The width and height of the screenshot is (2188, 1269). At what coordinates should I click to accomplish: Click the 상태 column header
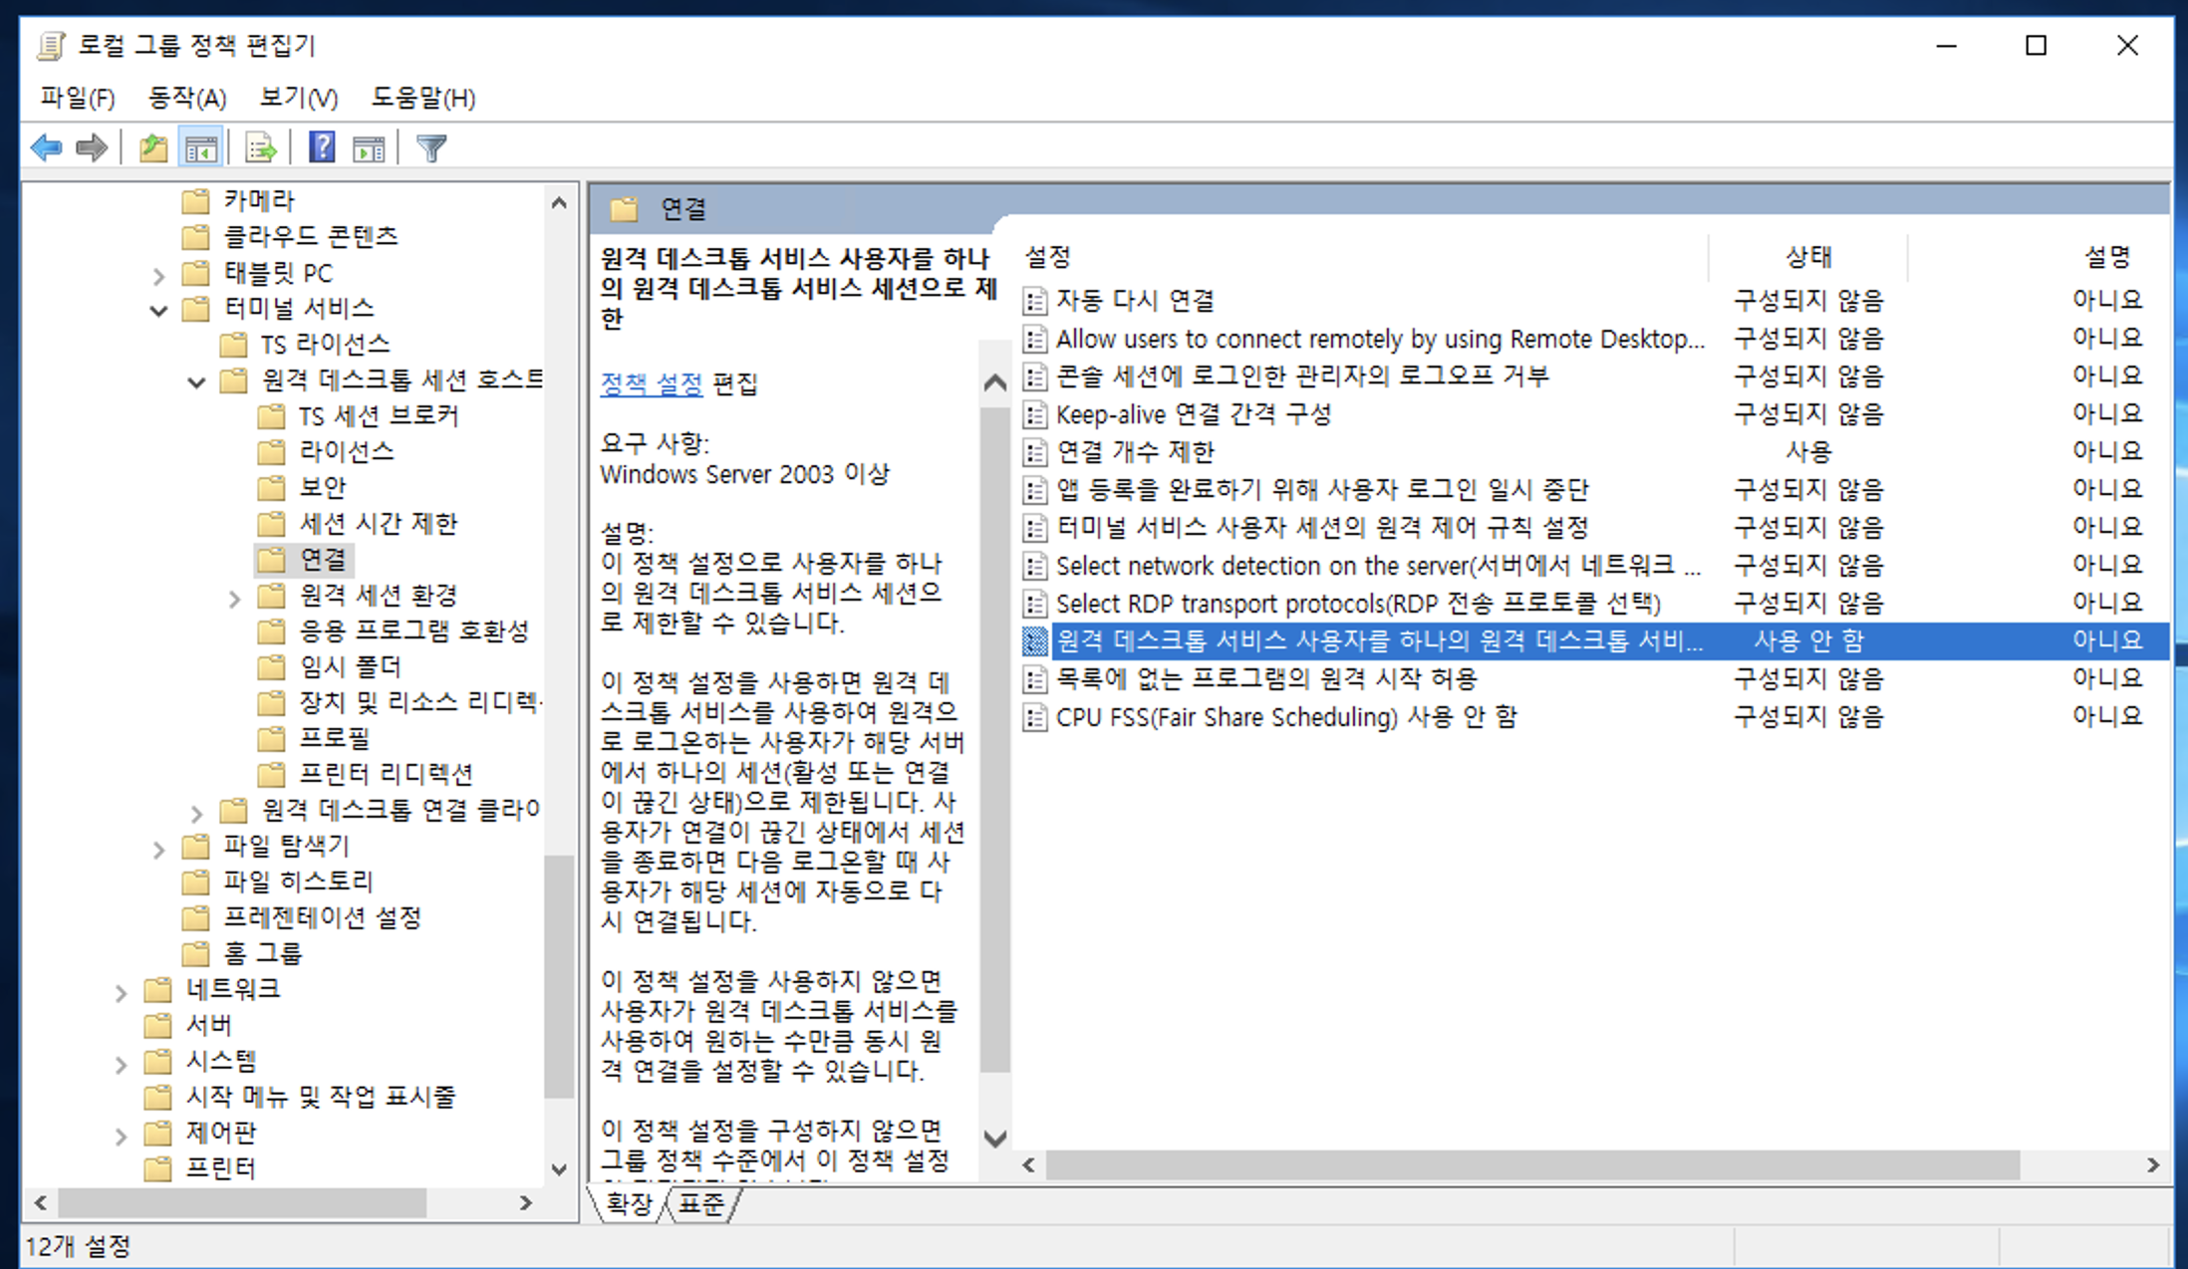(1807, 257)
